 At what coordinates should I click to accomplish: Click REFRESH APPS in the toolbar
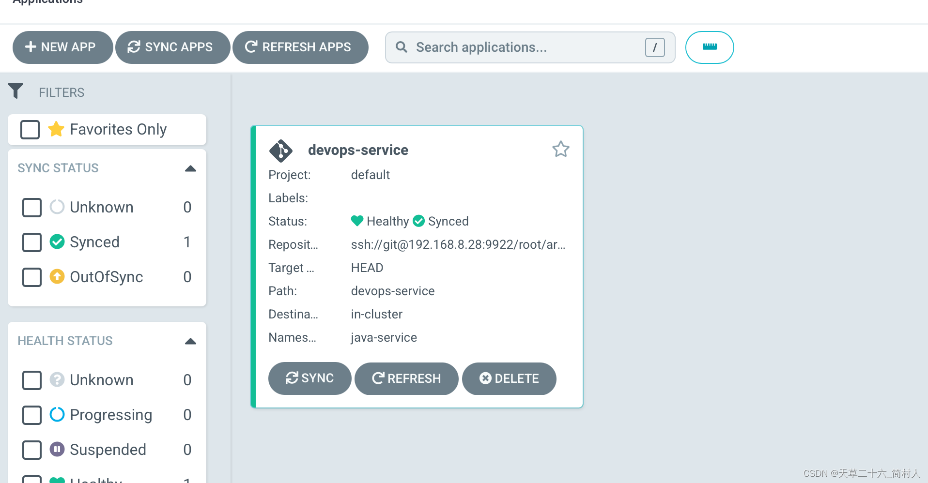coord(300,47)
